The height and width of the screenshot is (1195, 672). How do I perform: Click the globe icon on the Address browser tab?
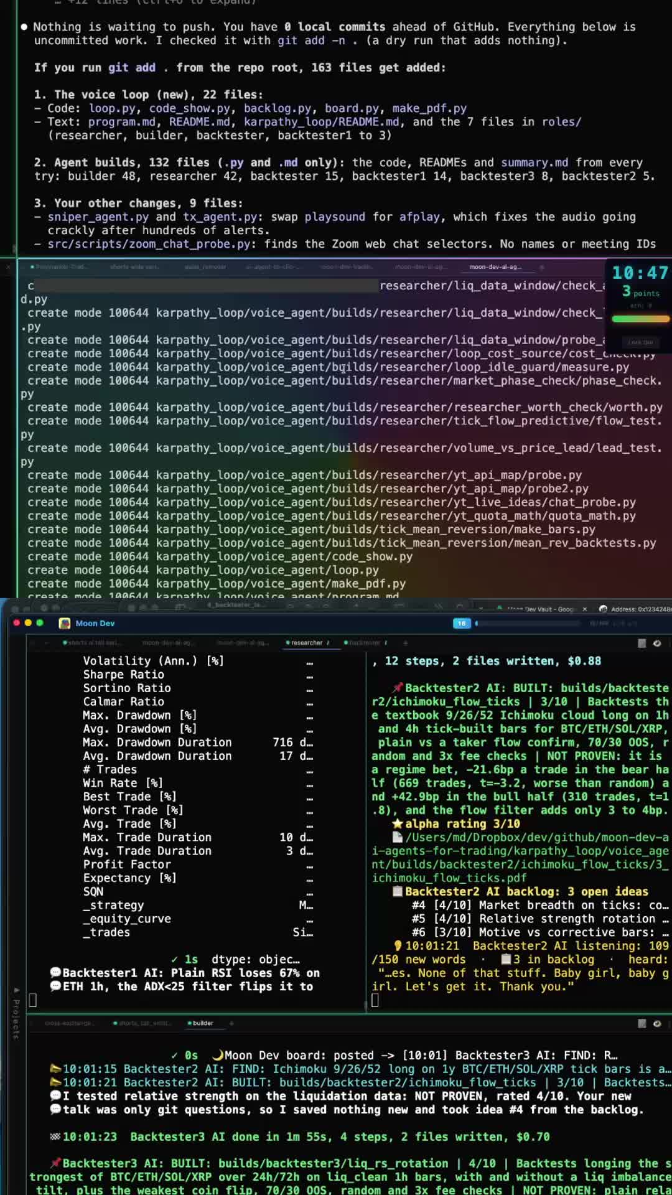pos(603,609)
